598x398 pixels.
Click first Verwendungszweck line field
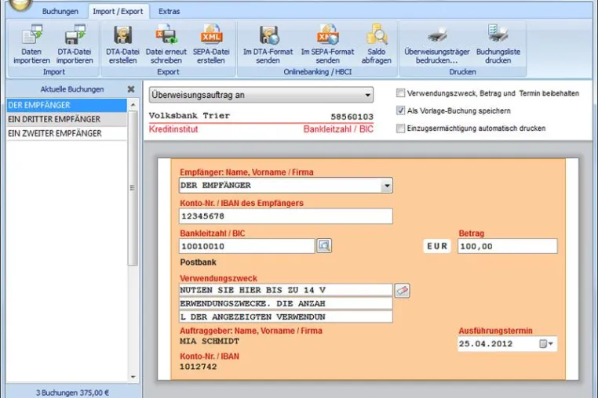(x=286, y=290)
